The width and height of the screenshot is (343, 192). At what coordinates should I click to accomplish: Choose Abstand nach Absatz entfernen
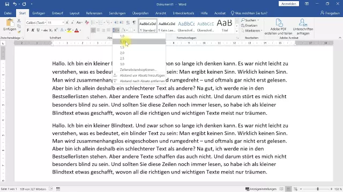(139, 81)
